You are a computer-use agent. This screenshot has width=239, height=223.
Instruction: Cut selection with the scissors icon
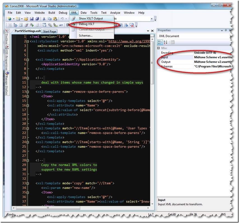click(44, 19)
